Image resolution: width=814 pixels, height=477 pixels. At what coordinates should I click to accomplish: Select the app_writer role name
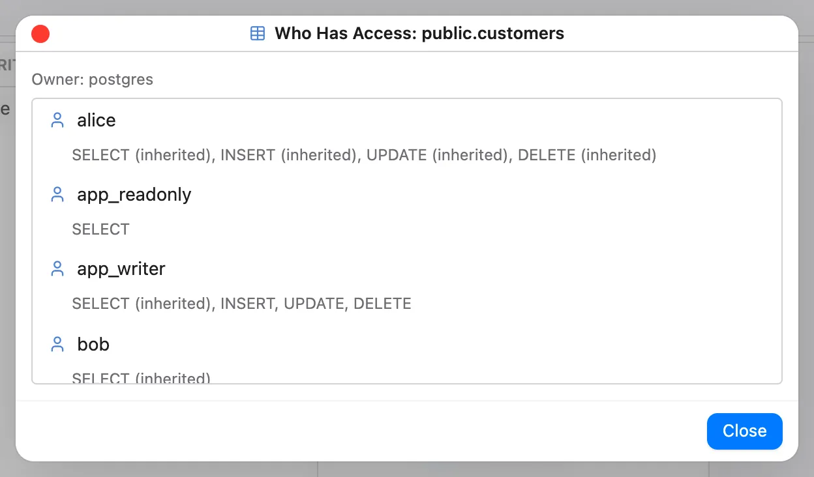point(121,269)
